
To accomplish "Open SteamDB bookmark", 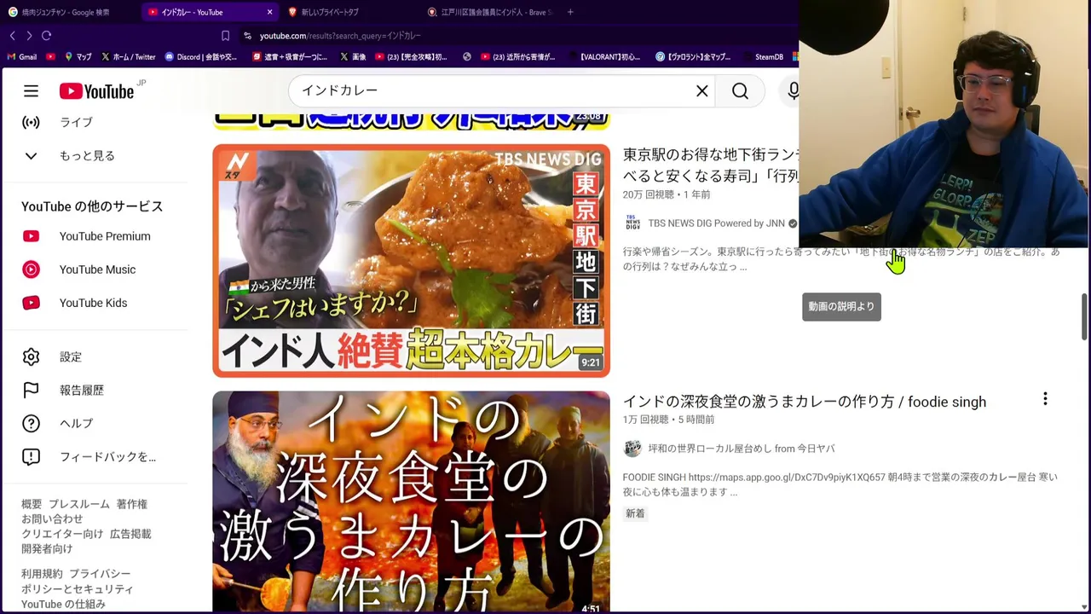I will tap(762, 57).
